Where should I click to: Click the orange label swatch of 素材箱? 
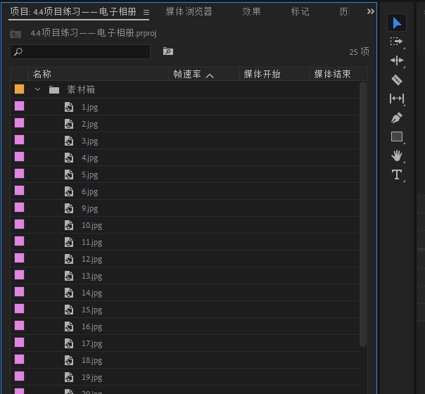coord(20,89)
